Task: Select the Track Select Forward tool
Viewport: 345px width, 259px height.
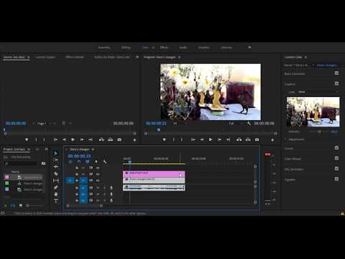Action: [56, 160]
